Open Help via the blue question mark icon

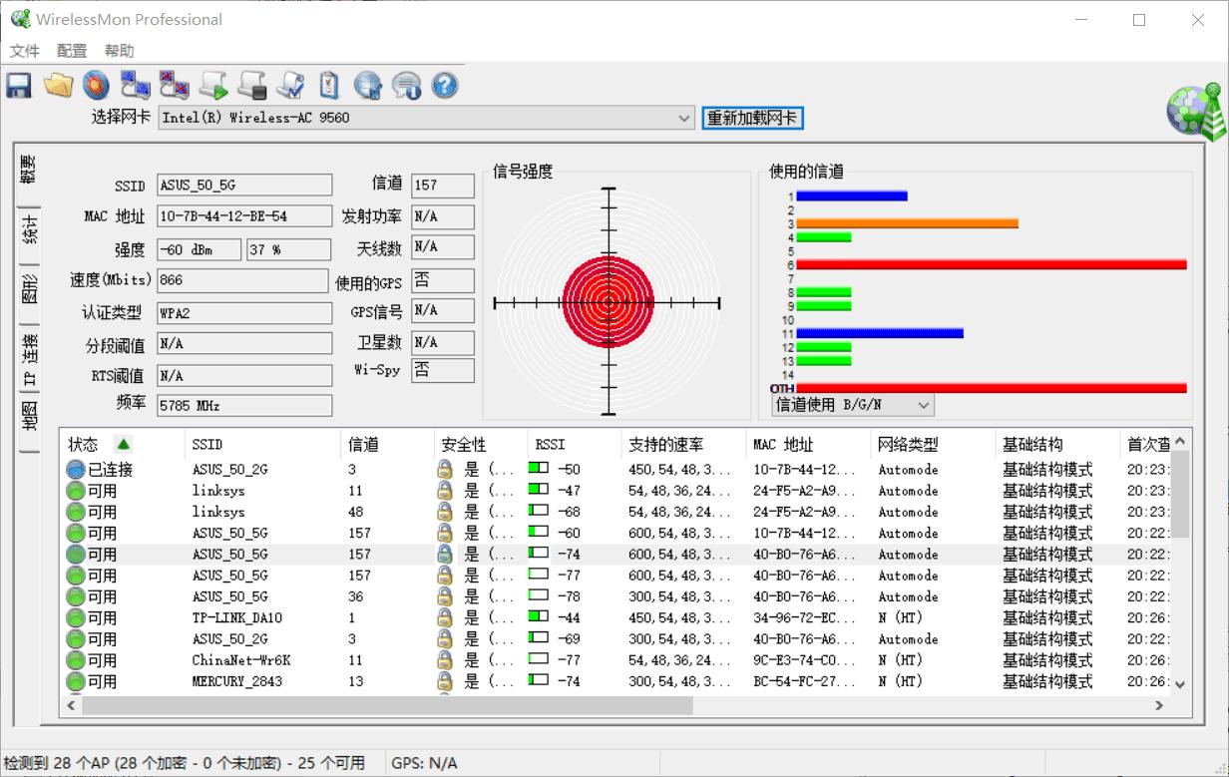(445, 85)
